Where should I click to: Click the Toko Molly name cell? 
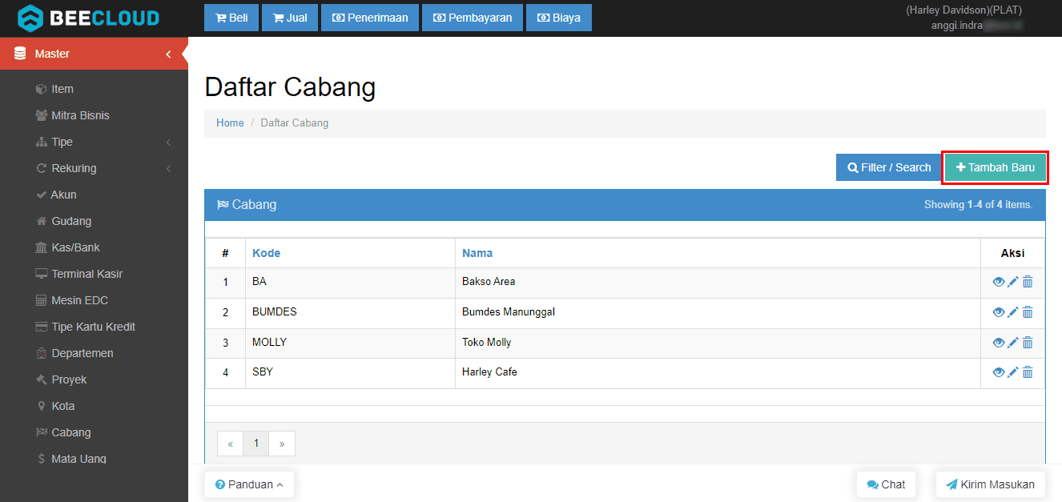pyautogui.click(x=718, y=343)
